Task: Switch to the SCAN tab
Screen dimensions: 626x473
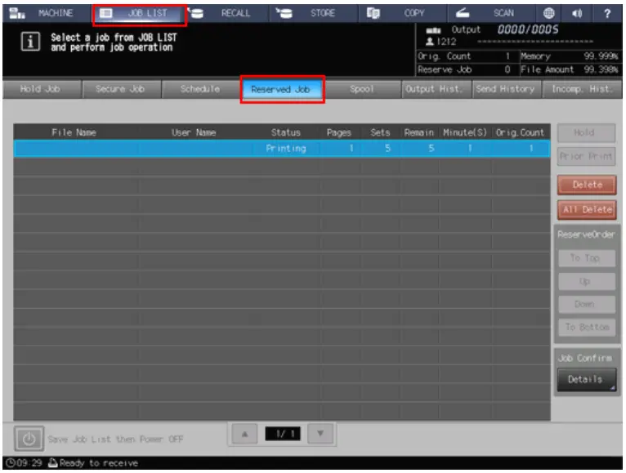Action: (x=491, y=13)
